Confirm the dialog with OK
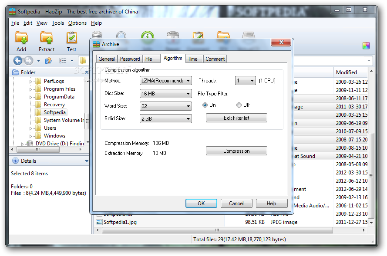Screen dimensions: 387x256 click(201, 203)
